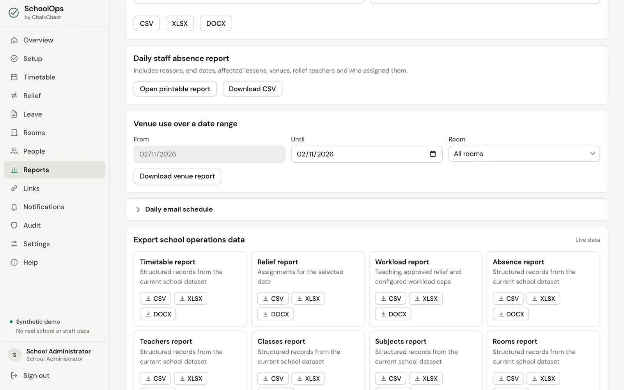Export Absence report as DOCX
The image size is (624, 390).
click(x=511, y=314)
